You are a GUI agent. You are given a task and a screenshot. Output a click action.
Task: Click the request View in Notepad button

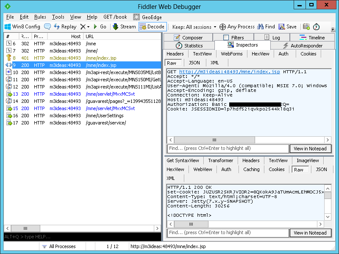pos(310,149)
